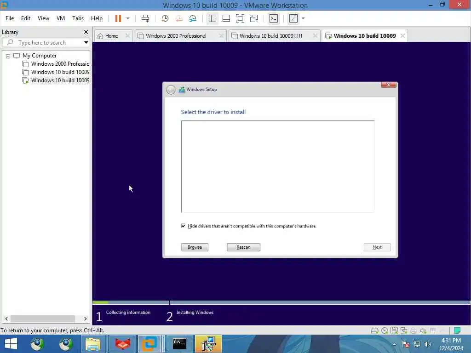
Task: Click the volume speaker tray icon
Action: pos(427,344)
